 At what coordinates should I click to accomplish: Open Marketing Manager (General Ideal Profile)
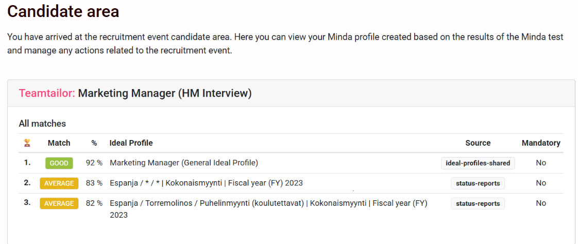[x=184, y=163]
